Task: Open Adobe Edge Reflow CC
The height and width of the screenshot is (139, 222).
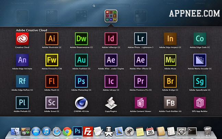Action: pyautogui.click(x=22, y=81)
